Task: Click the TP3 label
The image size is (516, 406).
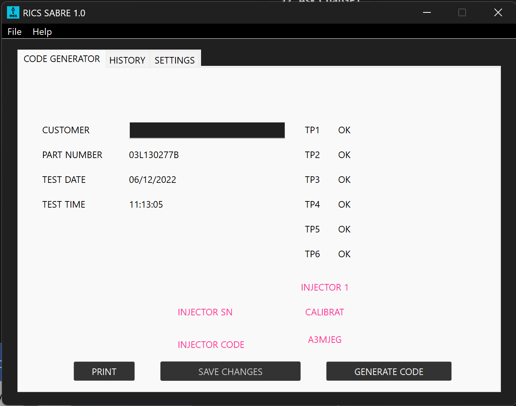Action: 312,180
